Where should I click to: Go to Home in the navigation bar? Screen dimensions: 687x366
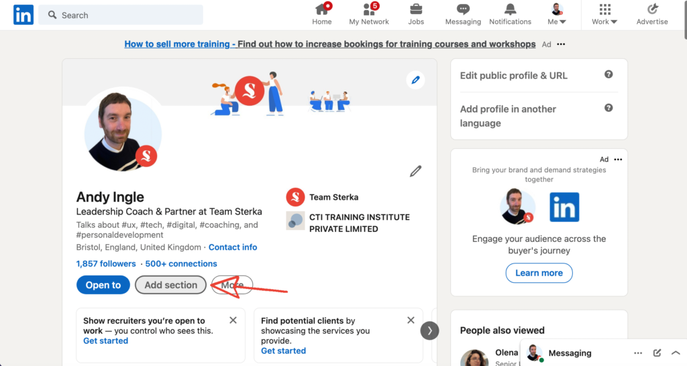[x=322, y=15]
